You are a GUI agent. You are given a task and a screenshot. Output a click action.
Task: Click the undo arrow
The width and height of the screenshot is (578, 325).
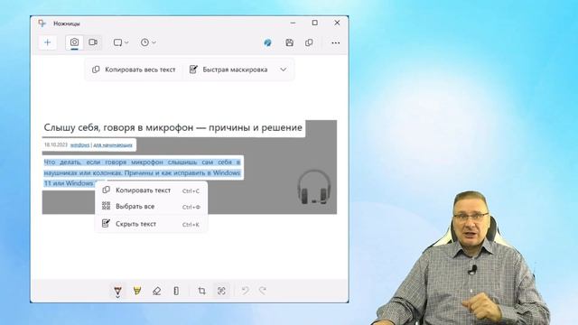coord(245,291)
